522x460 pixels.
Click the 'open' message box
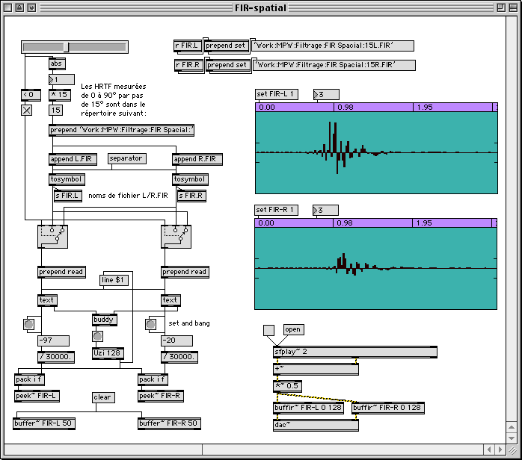pyautogui.click(x=292, y=329)
